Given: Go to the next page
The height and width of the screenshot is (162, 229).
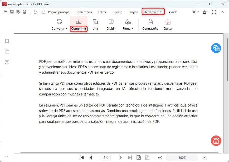Looking at the screenshot, I should click(121, 158).
